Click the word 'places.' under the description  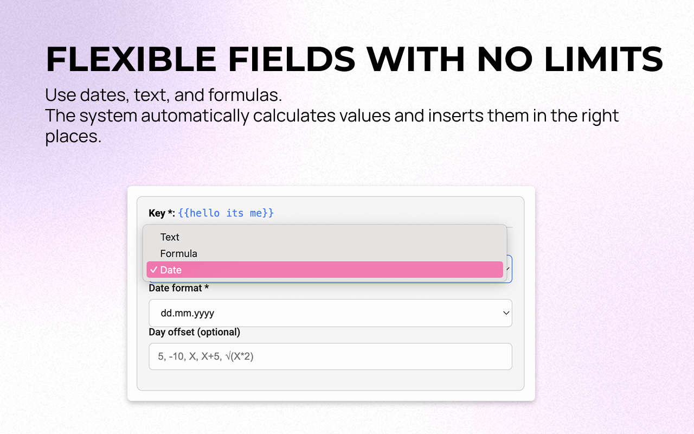tap(73, 136)
